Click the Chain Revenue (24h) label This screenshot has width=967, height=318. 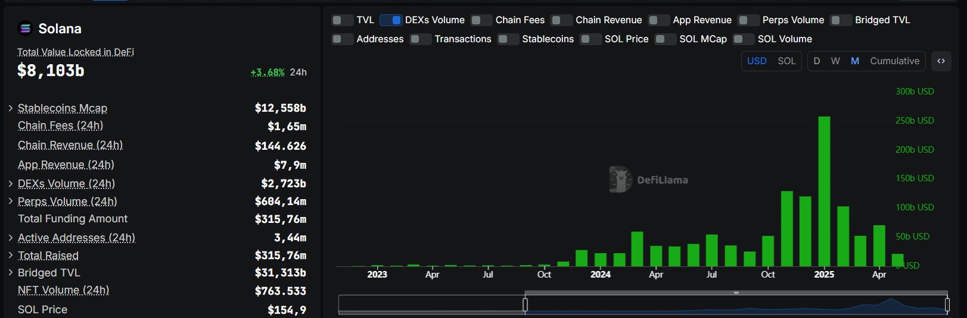[x=70, y=145]
